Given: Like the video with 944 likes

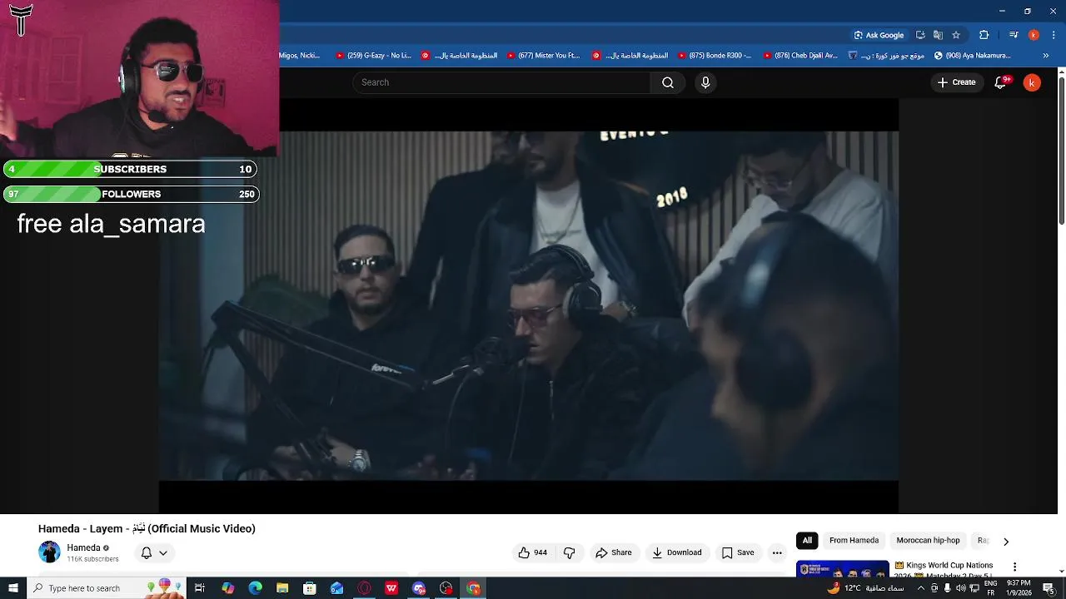Looking at the screenshot, I should (533, 552).
